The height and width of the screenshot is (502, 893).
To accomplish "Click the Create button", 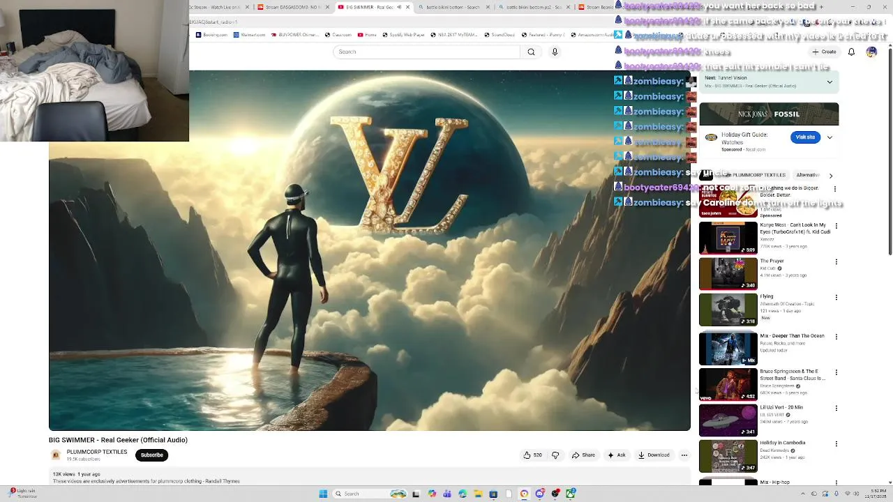I will (x=824, y=52).
